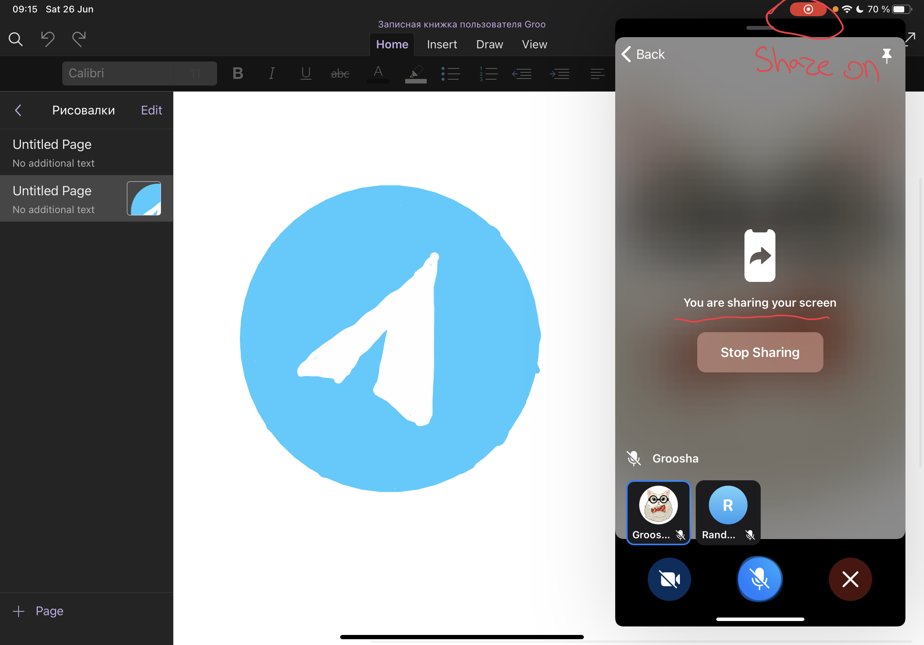Pick the text highlight color
Image resolution: width=924 pixels, height=645 pixels.
pyautogui.click(x=416, y=73)
